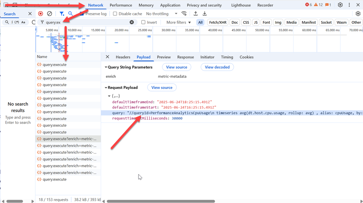Toggle the Invert filter checkbox
Screen dimensions: 363x203
point(143,23)
